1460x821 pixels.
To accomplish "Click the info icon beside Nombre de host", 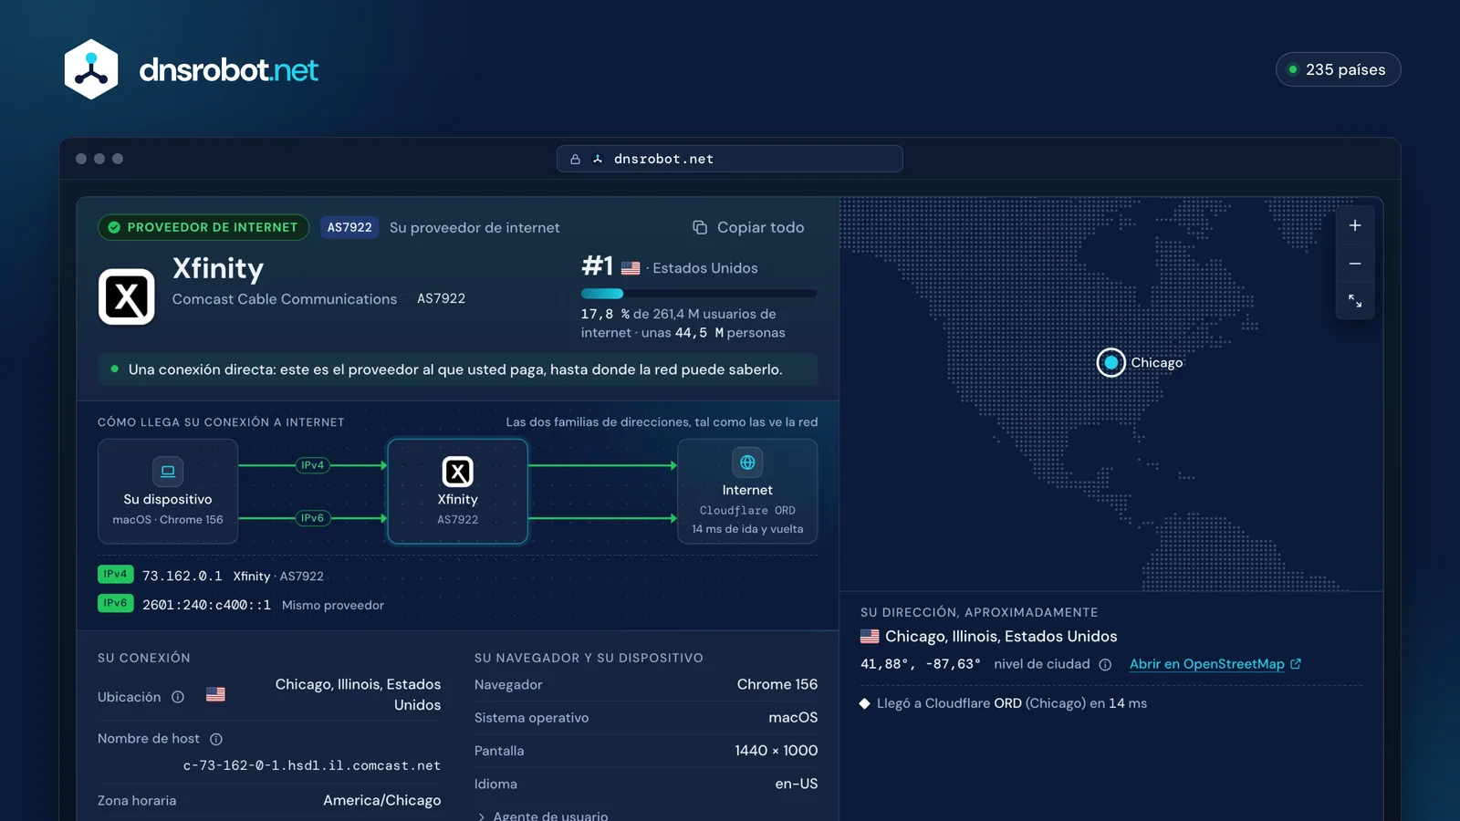I will pyautogui.click(x=216, y=739).
